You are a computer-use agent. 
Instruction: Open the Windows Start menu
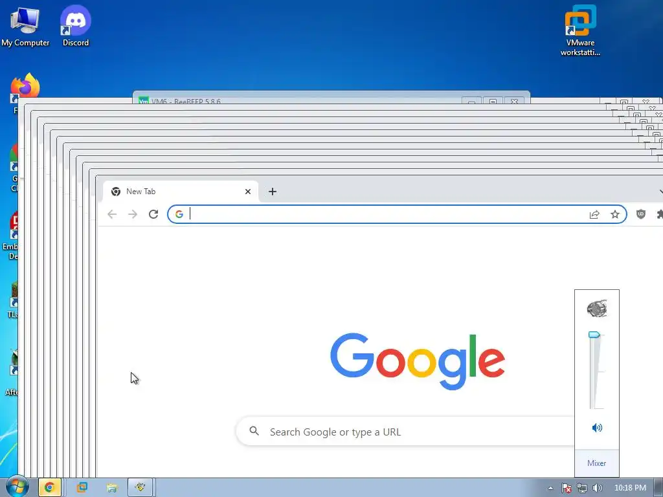coord(17,487)
